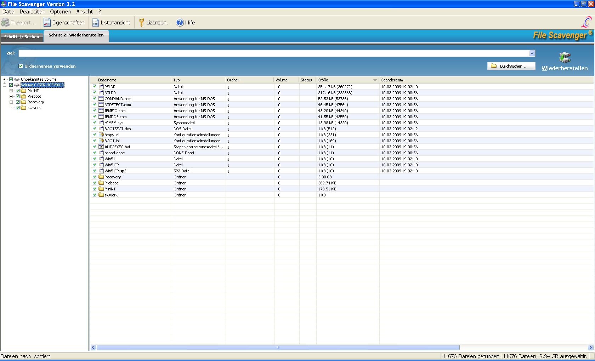Viewport: 595px width, 361px height.
Task: Click the psphd.done file icon
Action: coord(101,153)
